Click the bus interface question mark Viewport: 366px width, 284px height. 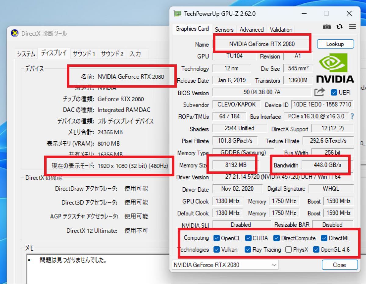pos(352,117)
